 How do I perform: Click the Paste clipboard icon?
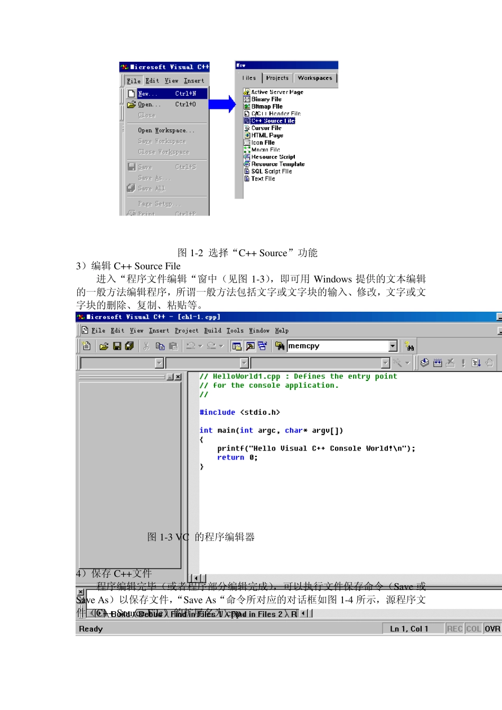(x=173, y=346)
